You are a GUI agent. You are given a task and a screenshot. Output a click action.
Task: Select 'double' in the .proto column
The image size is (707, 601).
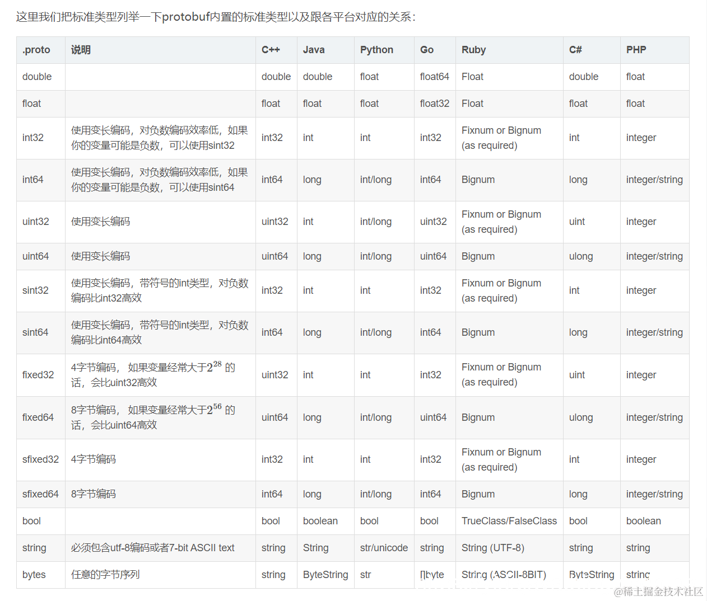(37, 77)
